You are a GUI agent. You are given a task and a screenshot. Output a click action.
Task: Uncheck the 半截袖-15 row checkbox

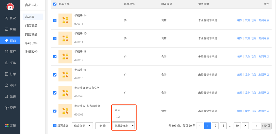[55, 75]
